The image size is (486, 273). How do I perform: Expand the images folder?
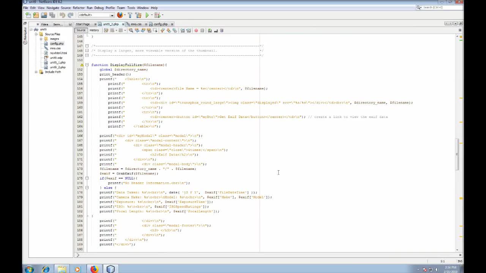41,39
